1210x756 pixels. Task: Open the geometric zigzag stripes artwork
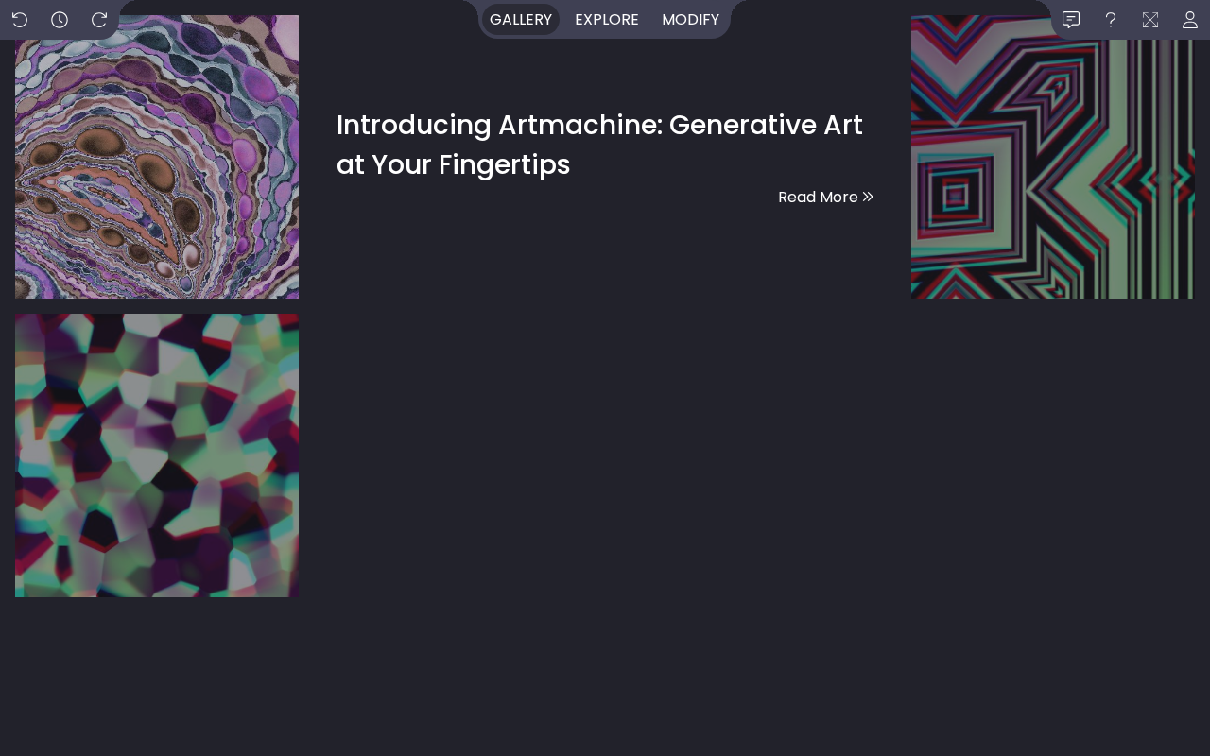[x=1053, y=157]
